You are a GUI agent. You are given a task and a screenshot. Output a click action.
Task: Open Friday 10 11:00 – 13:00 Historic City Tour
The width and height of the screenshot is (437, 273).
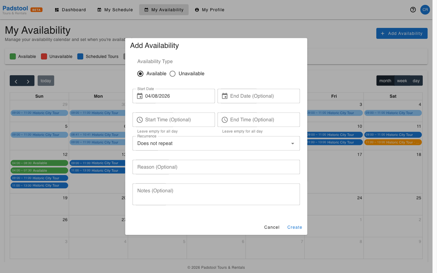[335, 142]
